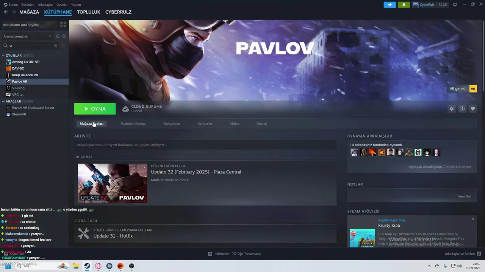Open Friends and Chat icon
This screenshot has width=485, height=272.
pyautogui.click(x=479, y=254)
